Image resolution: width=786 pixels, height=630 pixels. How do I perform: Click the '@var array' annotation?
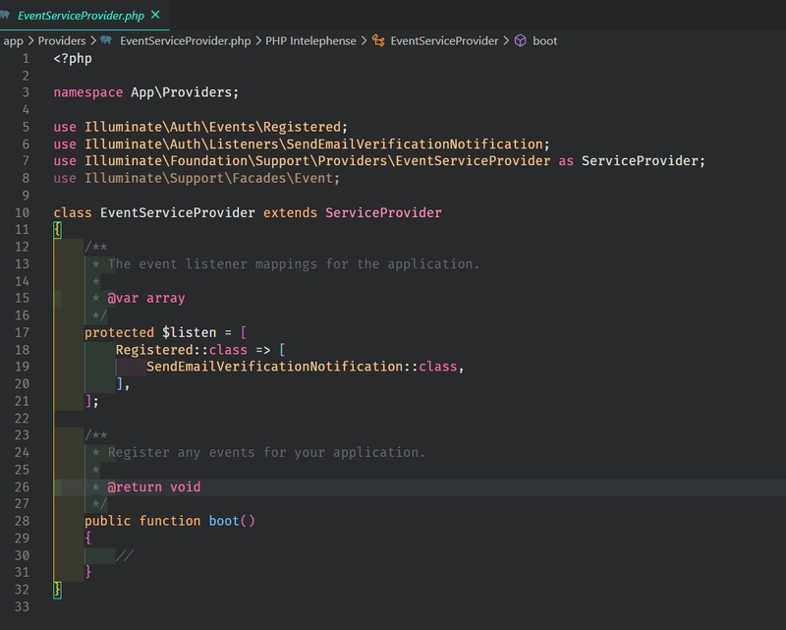[x=145, y=299]
